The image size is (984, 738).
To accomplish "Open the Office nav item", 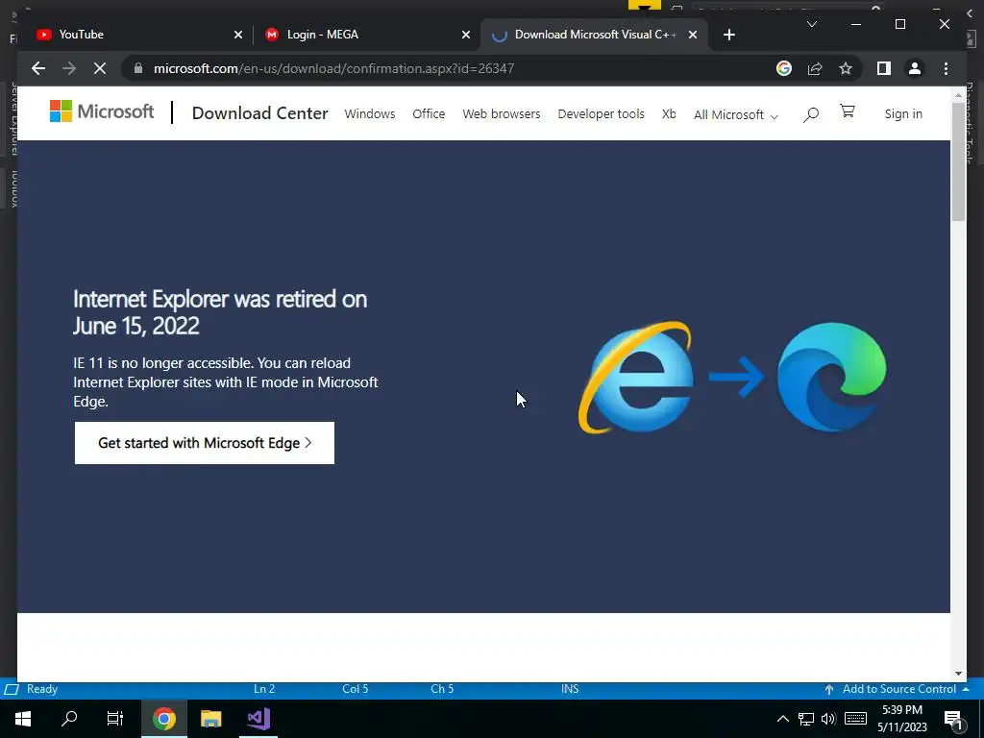I will [x=429, y=113].
